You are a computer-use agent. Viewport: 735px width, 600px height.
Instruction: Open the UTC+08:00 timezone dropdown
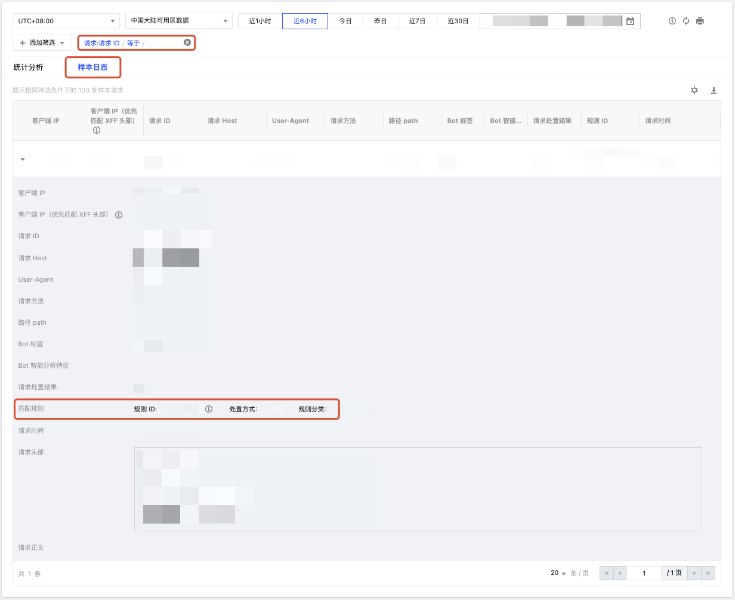point(66,21)
